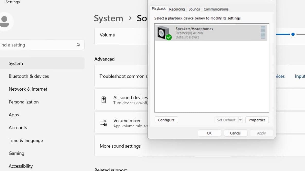Screen dimensions: 305x171
Task: Click Cancel in the Sound dialog
Action: tap(235, 133)
